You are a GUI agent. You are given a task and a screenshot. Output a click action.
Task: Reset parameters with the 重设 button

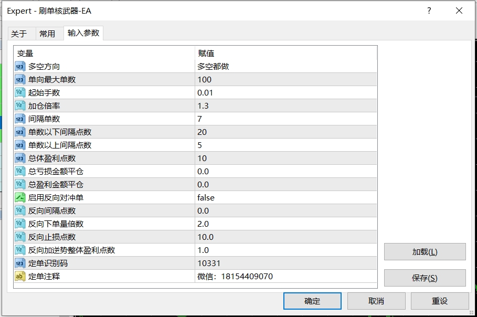pyautogui.click(x=439, y=301)
